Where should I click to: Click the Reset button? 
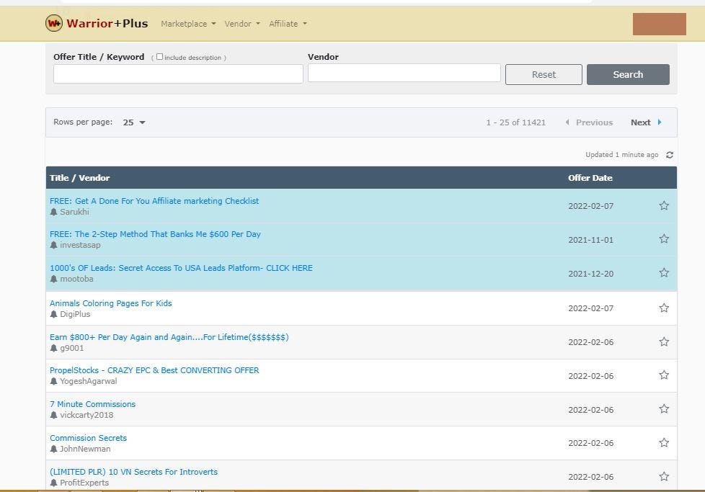pyautogui.click(x=544, y=75)
